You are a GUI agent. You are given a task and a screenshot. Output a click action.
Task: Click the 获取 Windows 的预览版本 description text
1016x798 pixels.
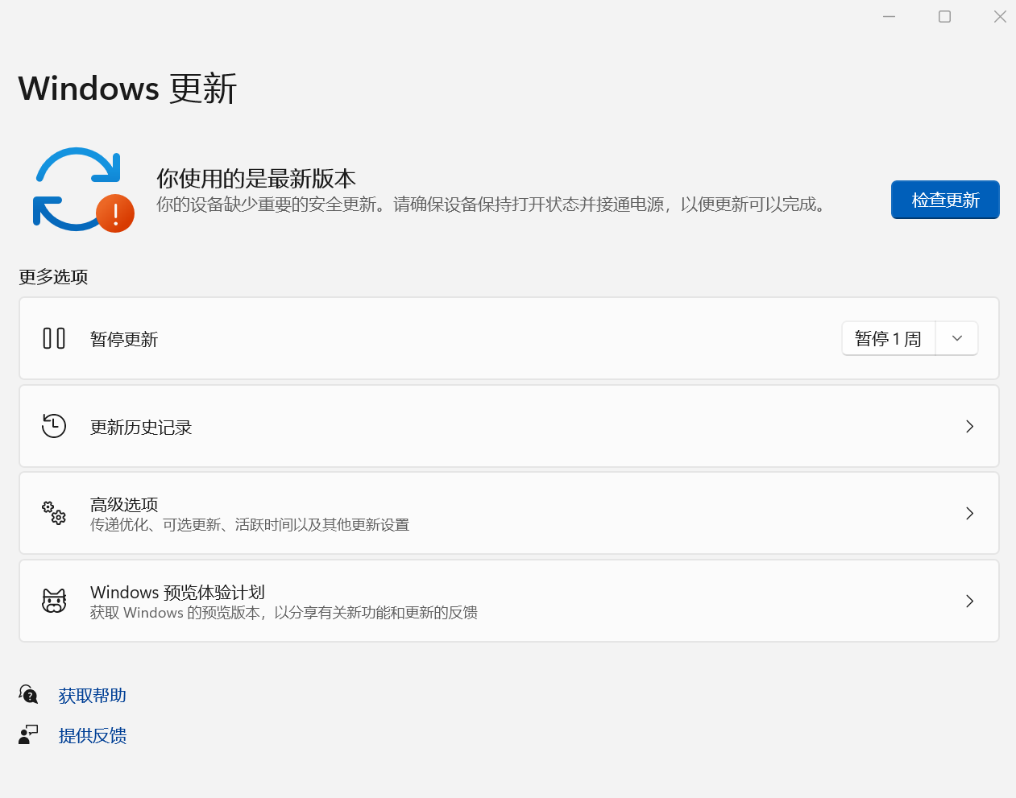(284, 613)
